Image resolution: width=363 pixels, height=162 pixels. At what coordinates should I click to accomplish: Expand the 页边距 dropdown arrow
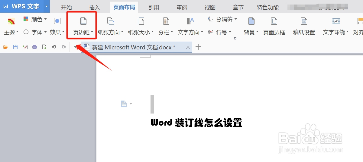(92, 32)
